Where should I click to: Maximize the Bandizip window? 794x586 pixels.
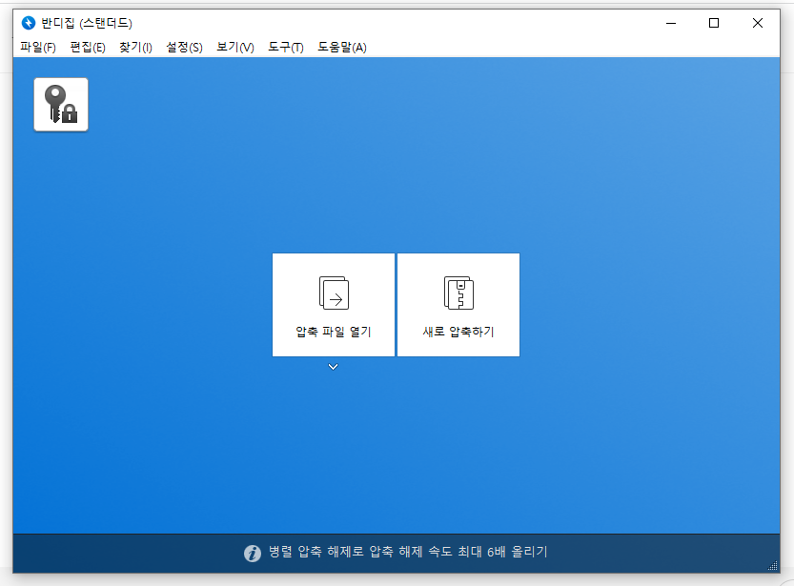[715, 22]
